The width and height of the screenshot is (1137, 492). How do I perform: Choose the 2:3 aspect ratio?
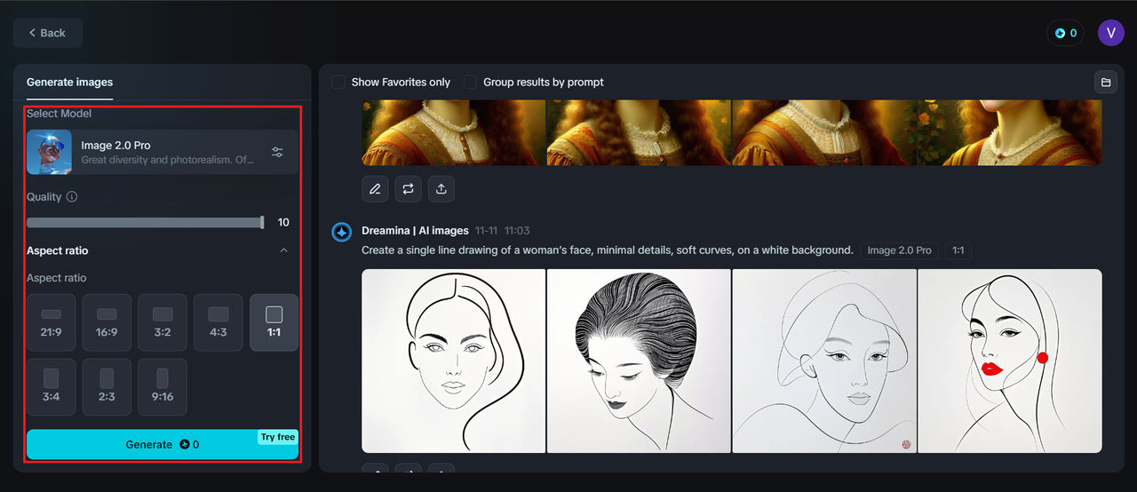[x=107, y=386]
